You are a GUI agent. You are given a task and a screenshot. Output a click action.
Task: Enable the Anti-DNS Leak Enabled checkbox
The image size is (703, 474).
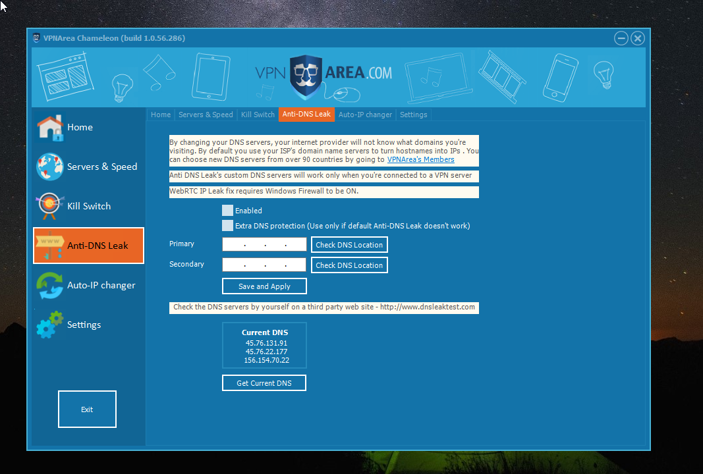(227, 211)
